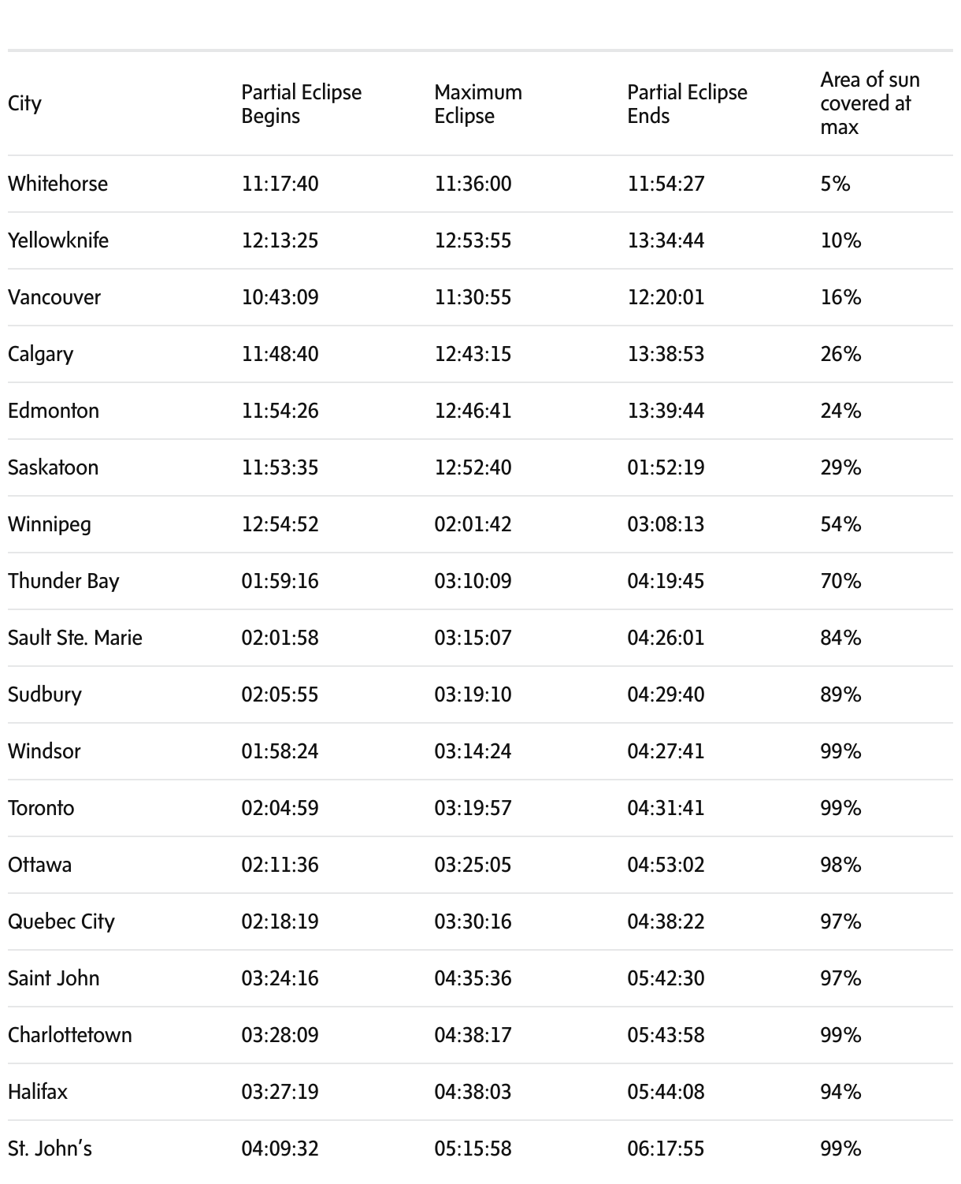
Task: Click Sault Ste. Marie's begin time 02:01:58
Action: coord(280,638)
